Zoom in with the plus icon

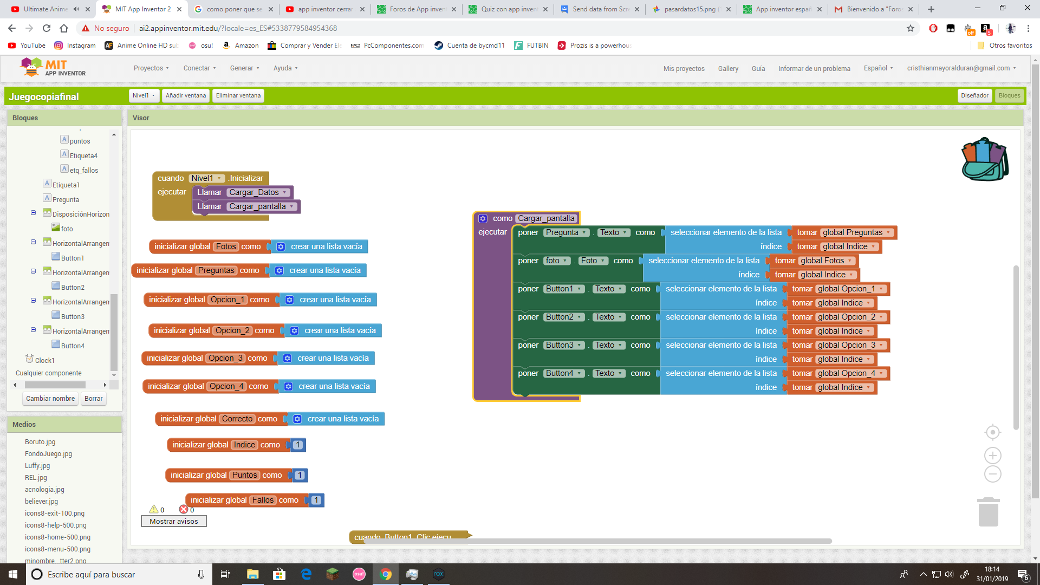coord(992,455)
